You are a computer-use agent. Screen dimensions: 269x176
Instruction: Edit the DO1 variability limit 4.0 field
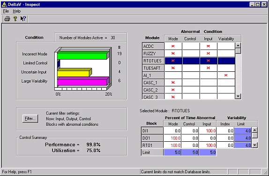(x=243, y=138)
